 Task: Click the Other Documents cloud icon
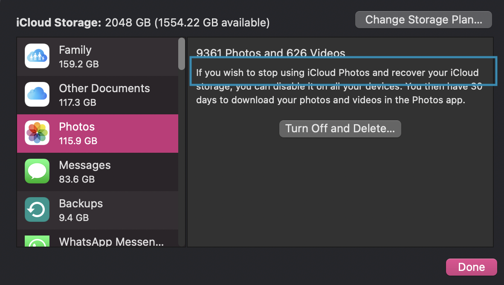tap(37, 94)
